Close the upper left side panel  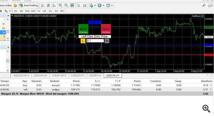point(8,16)
